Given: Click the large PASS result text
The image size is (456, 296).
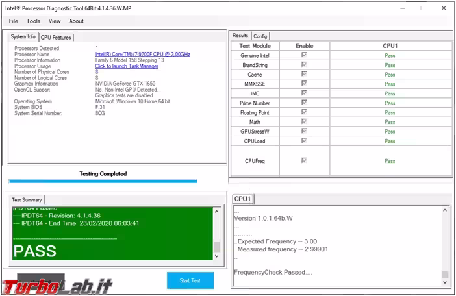Looking at the screenshot, I should 35,251.
